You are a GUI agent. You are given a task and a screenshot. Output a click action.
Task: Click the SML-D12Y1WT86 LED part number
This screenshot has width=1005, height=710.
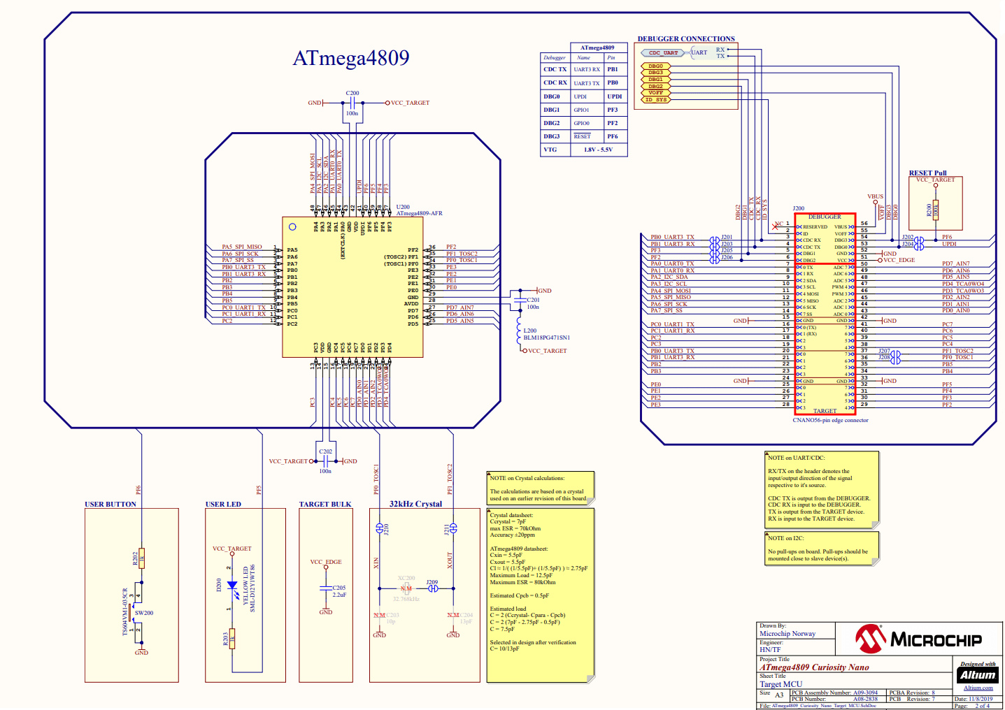(252, 588)
